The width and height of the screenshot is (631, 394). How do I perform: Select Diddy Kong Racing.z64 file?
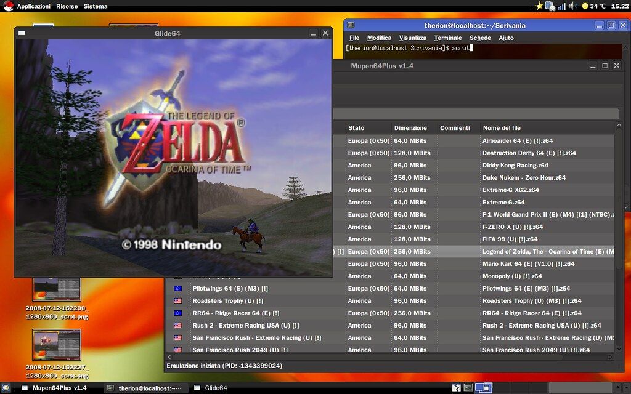(515, 165)
